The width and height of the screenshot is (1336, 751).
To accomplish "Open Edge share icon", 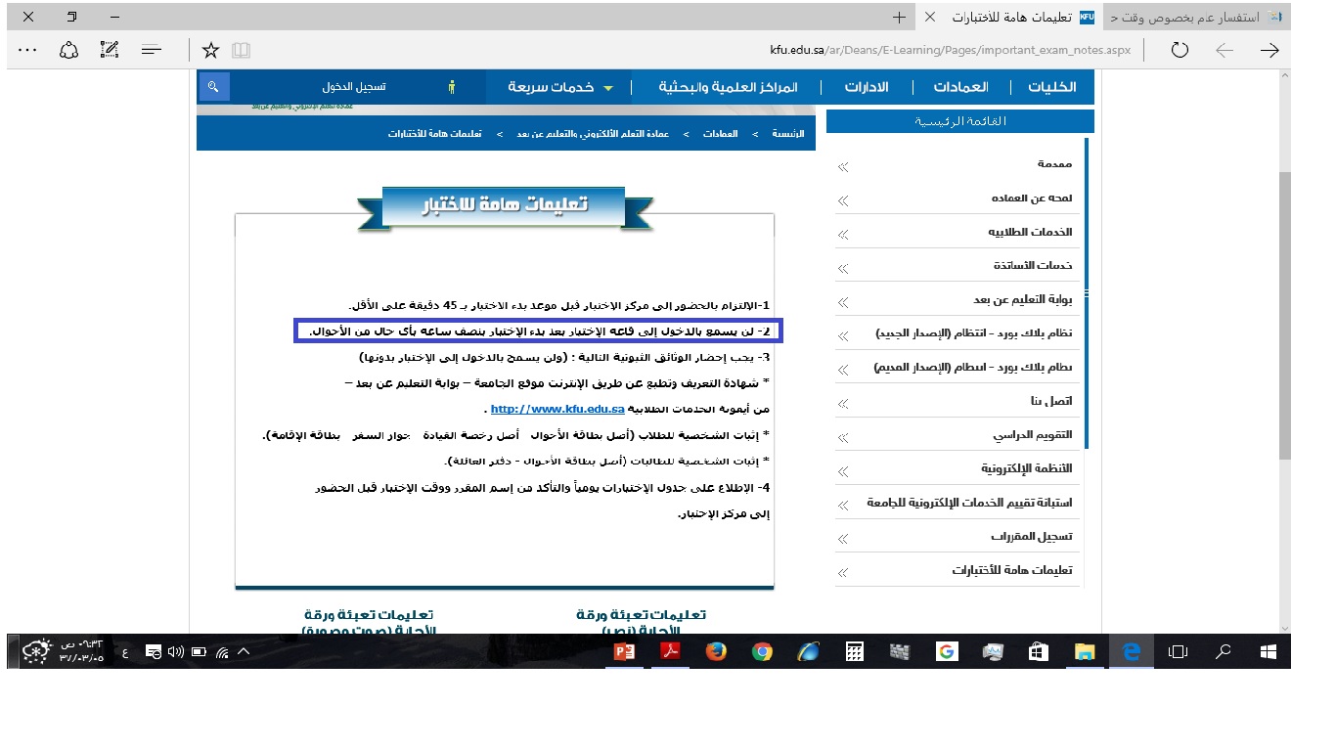I will tap(68, 50).
